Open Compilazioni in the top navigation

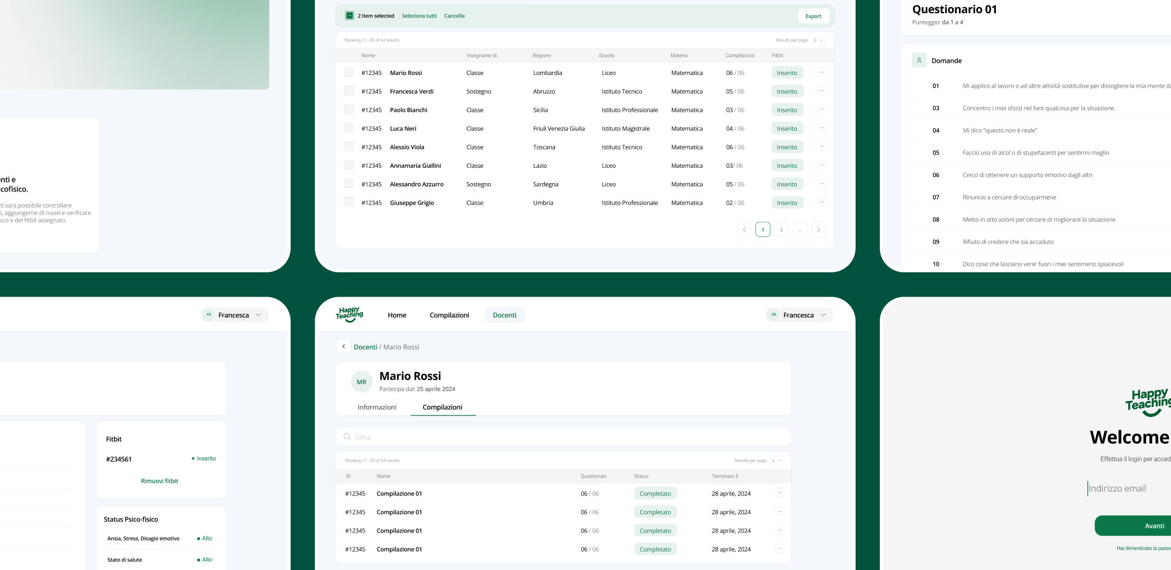click(449, 315)
